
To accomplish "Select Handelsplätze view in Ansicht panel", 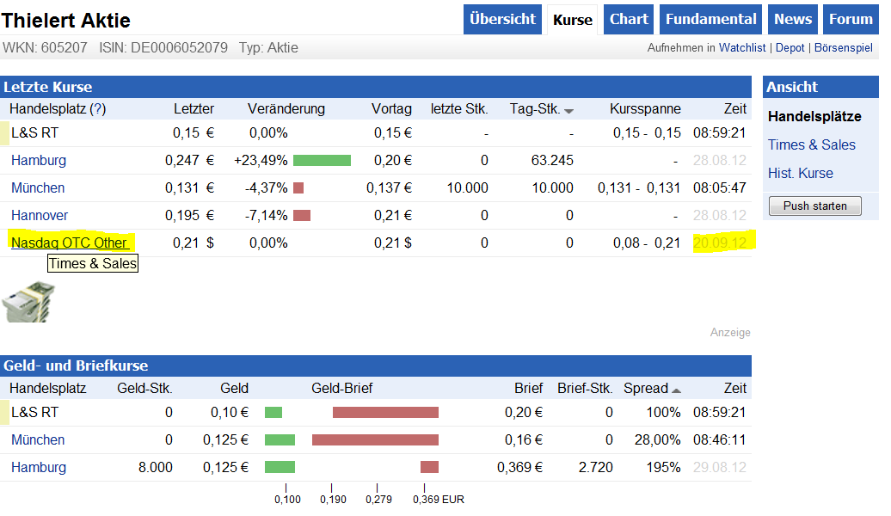I will [x=814, y=116].
